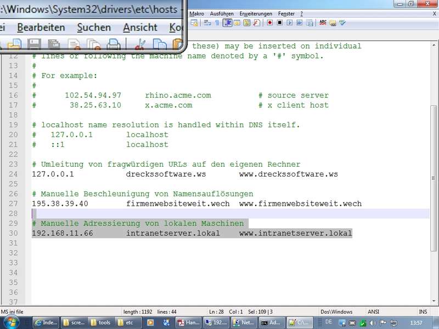
Task: Click the first toolbar icon below the Makro menu
Action: tap(194, 23)
